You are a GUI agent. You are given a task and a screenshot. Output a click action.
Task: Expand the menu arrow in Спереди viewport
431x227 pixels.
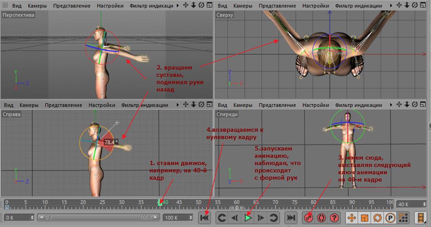click(x=391, y=105)
